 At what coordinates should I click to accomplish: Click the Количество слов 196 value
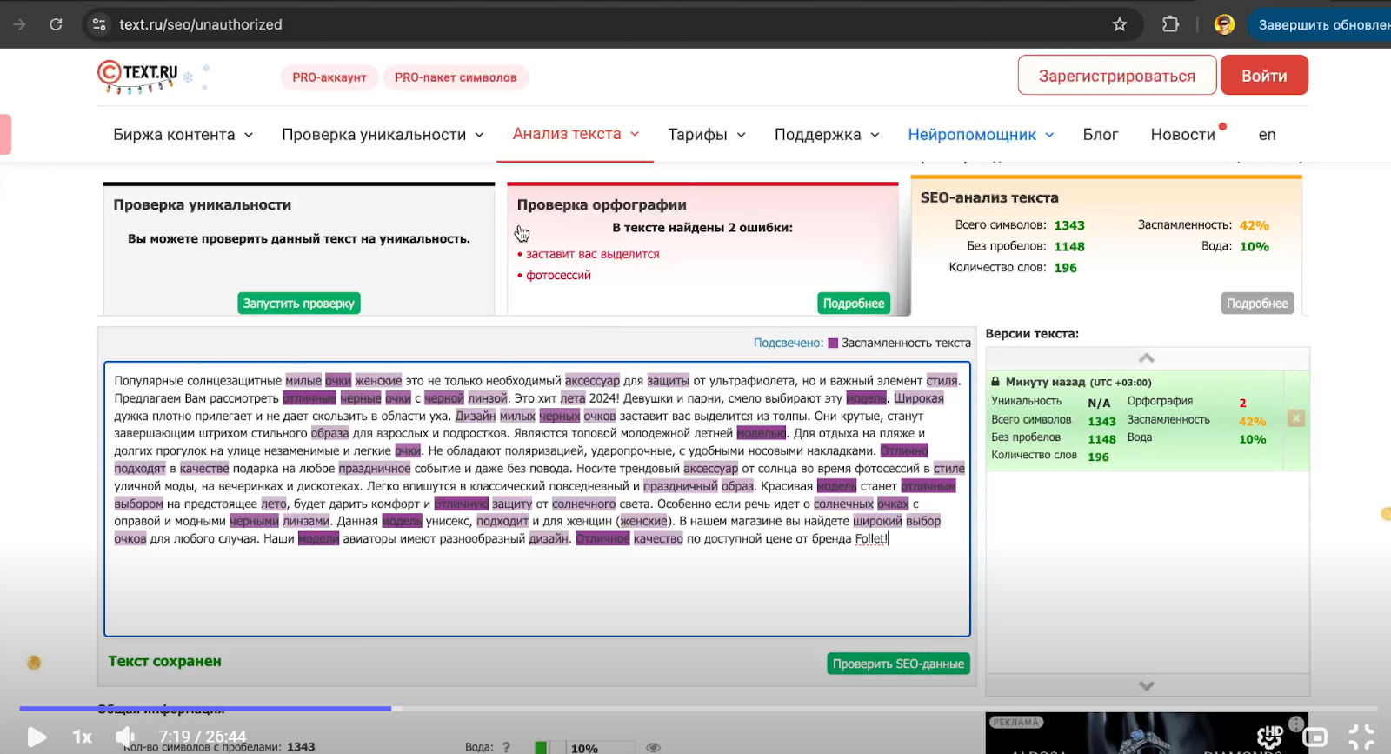coord(1065,268)
